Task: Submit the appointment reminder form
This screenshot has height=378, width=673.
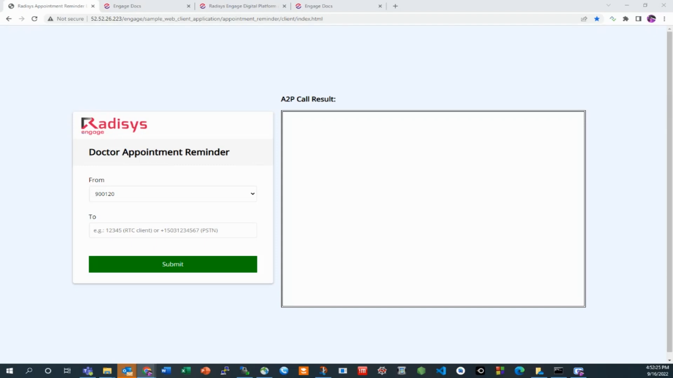Action: coord(173,264)
